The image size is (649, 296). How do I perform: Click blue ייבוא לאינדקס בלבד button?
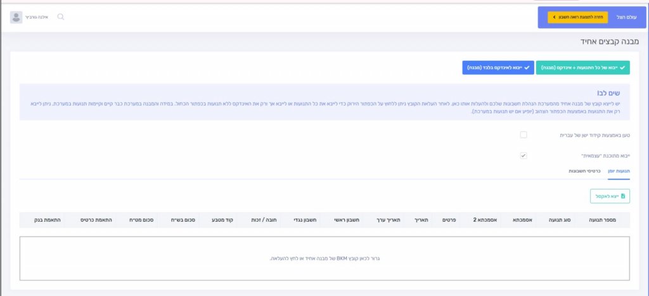[498, 67]
